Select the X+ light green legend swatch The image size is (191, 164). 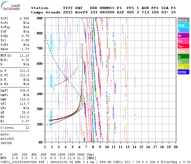(x=183, y=61)
